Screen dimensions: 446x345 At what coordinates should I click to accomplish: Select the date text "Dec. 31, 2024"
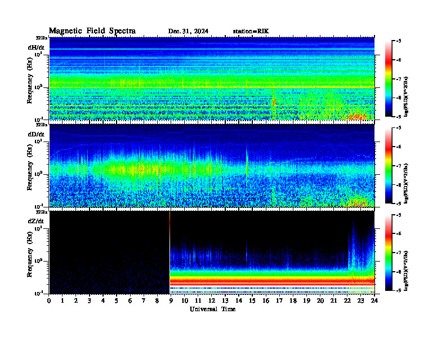188,32
